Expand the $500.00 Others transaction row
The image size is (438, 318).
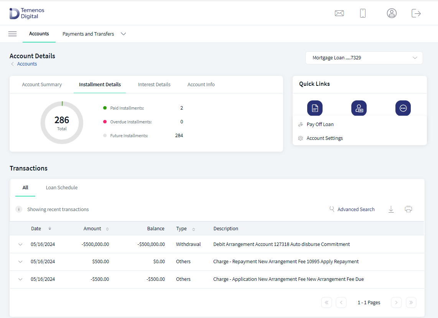coord(20,262)
